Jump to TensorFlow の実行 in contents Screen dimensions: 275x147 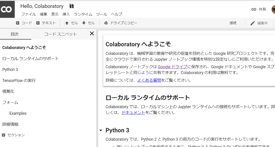[x=19, y=81]
